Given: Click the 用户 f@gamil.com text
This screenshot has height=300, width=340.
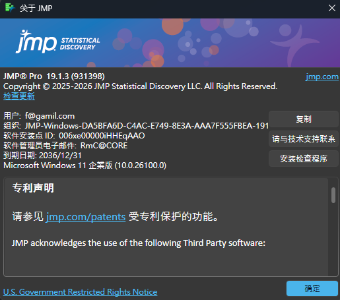Looking at the screenshot, I should tap(39, 116).
